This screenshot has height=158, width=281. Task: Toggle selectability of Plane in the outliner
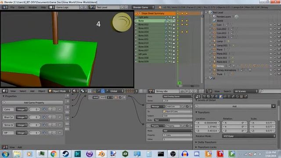(275, 50)
